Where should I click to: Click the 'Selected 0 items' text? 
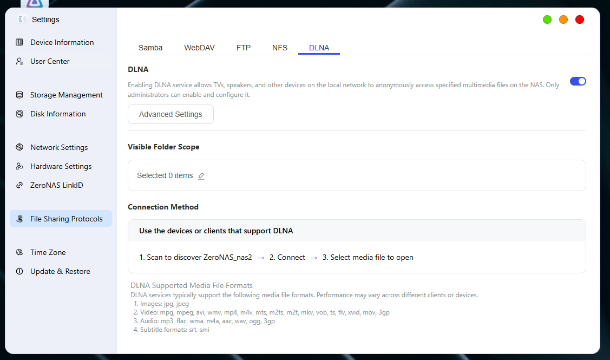point(165,175)
